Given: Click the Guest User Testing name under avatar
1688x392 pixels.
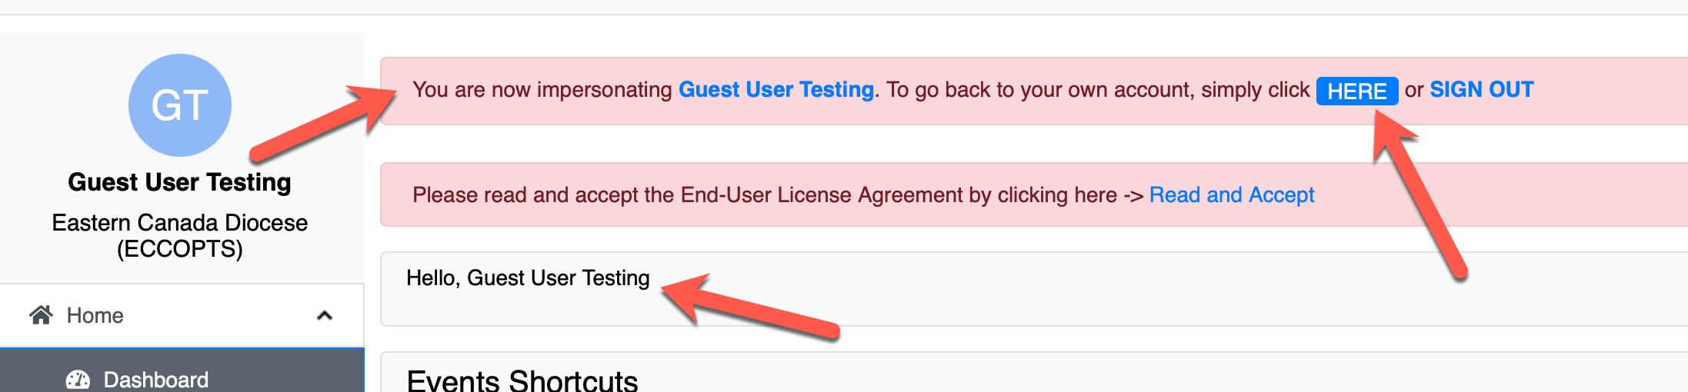Looking at the screenshot, I should (179, 182).
